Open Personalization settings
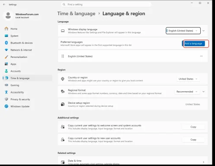The width and height of the screenshot is (215, 166). click(19, 57)
